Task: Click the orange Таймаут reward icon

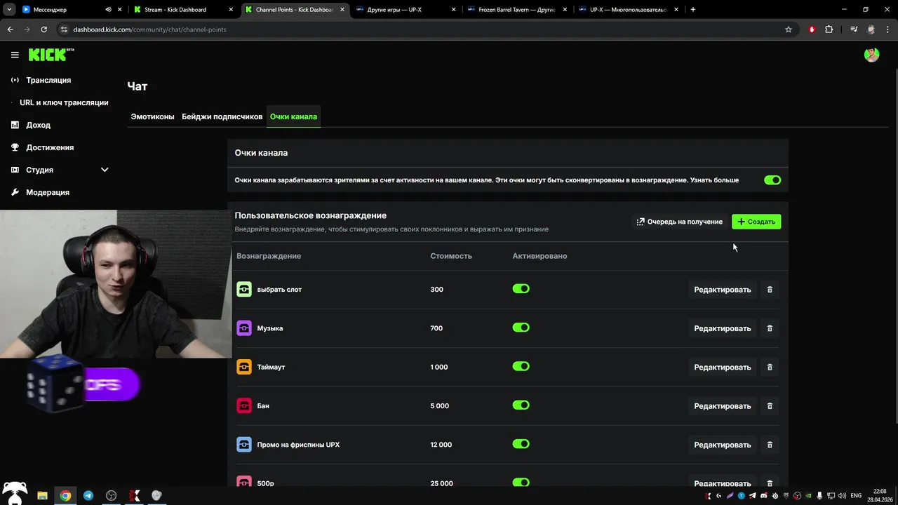Action: [x=244, y=367]
